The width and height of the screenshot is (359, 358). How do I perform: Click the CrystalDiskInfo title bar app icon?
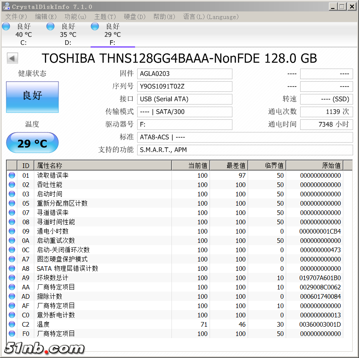[x=6, y=6]
